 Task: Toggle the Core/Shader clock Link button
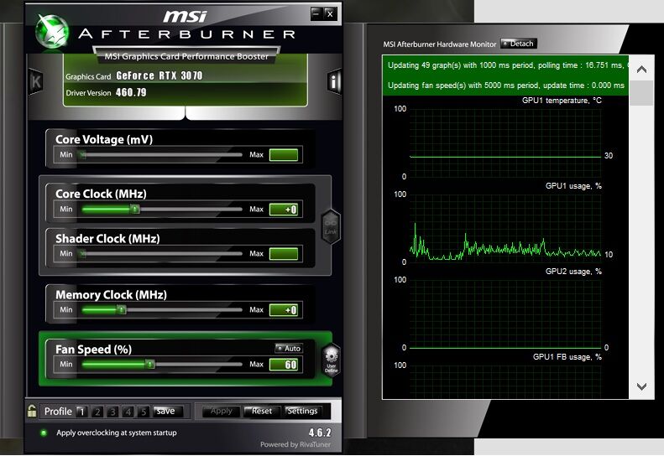click(x=331, y=226)
